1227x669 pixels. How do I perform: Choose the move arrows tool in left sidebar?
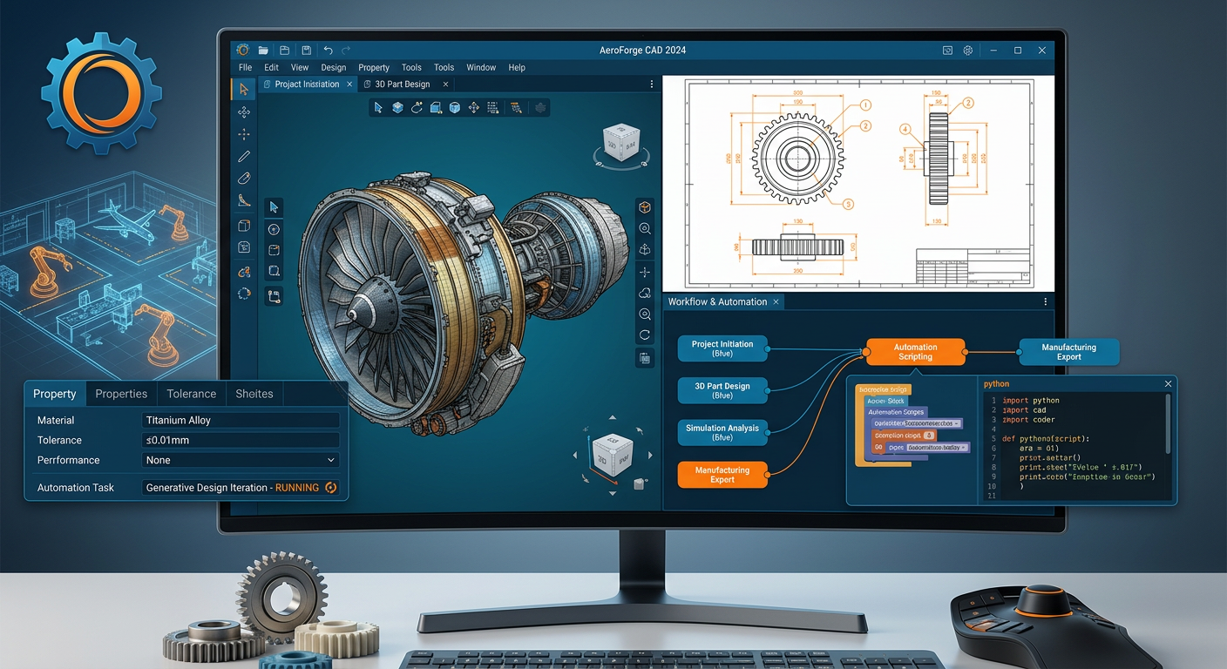244,111
